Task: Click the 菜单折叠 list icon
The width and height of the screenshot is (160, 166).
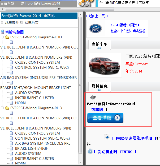Action: pyautogui.click(x=21, y=22)
